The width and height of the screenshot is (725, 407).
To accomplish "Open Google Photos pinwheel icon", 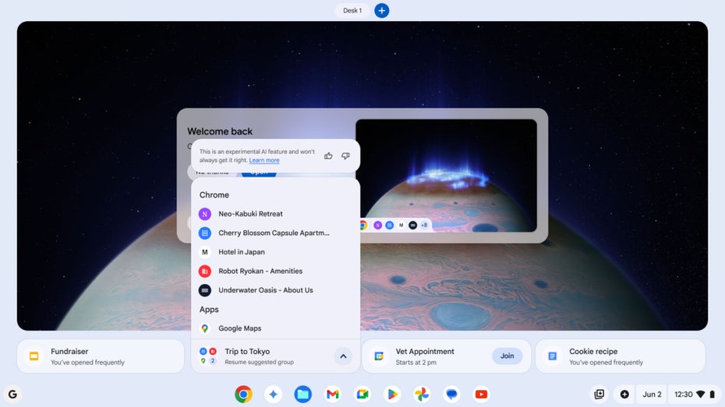I will (422, 394).
